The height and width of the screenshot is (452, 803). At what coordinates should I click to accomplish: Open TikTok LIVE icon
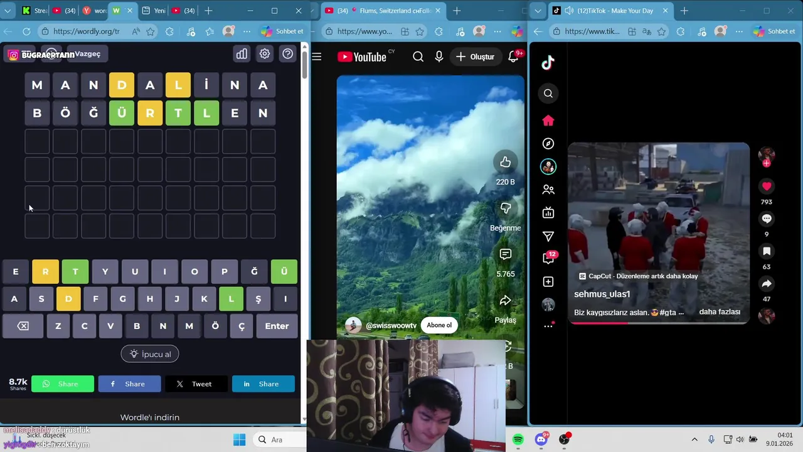pos(548,213)
